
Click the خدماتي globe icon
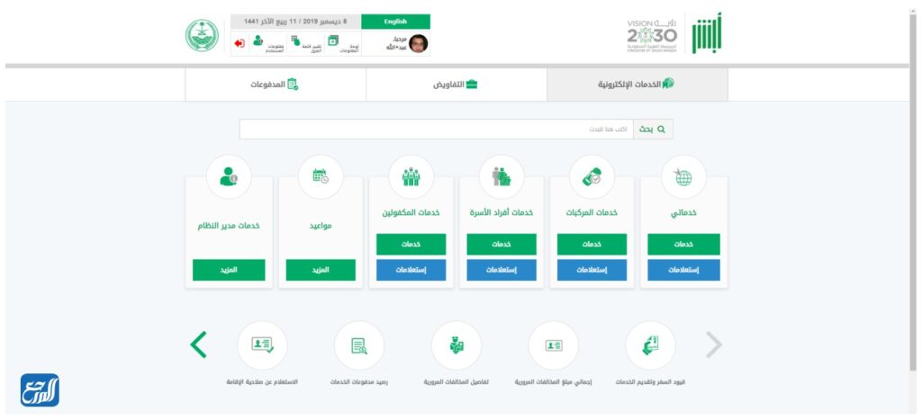coord(683,177)
